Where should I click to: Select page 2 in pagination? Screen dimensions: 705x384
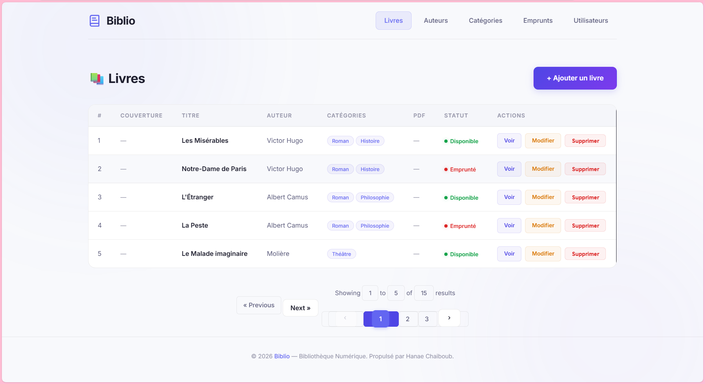click(x=408, y=319)
